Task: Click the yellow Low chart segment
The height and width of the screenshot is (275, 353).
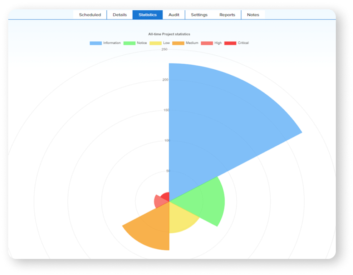Action: [181, 218]
